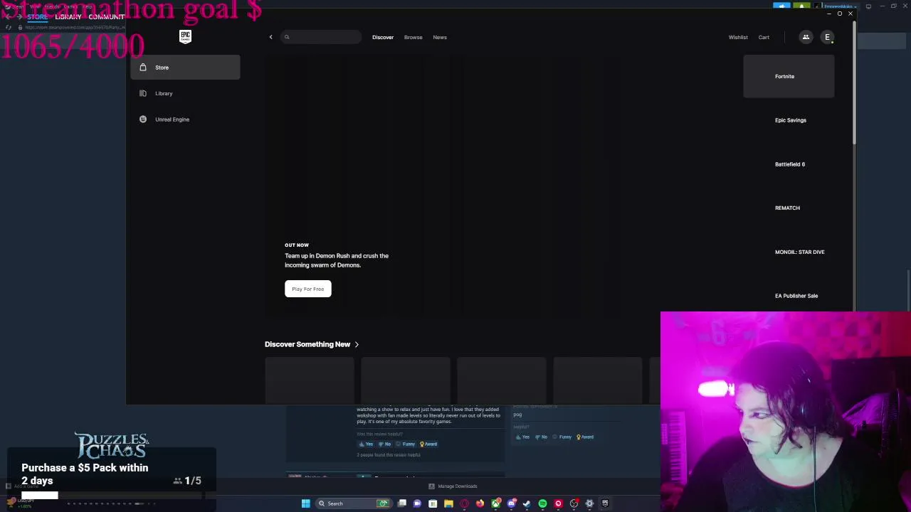911x512 pixels.
Task: Select the Fortnite carousel entry
Action: [x=789, y=76]
